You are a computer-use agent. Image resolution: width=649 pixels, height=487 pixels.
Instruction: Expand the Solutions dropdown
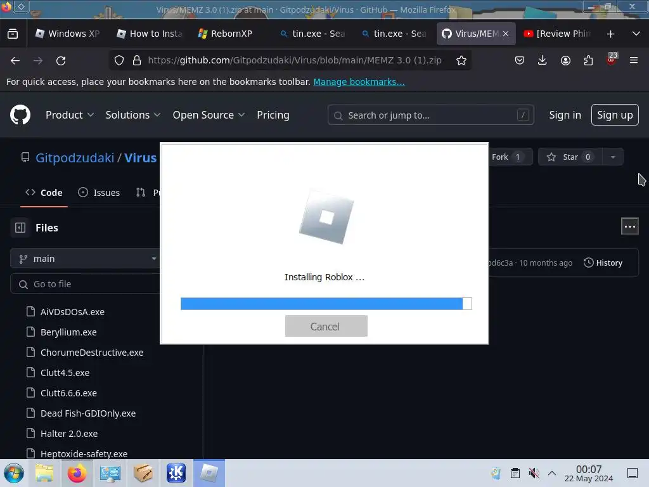click(133, 115)
